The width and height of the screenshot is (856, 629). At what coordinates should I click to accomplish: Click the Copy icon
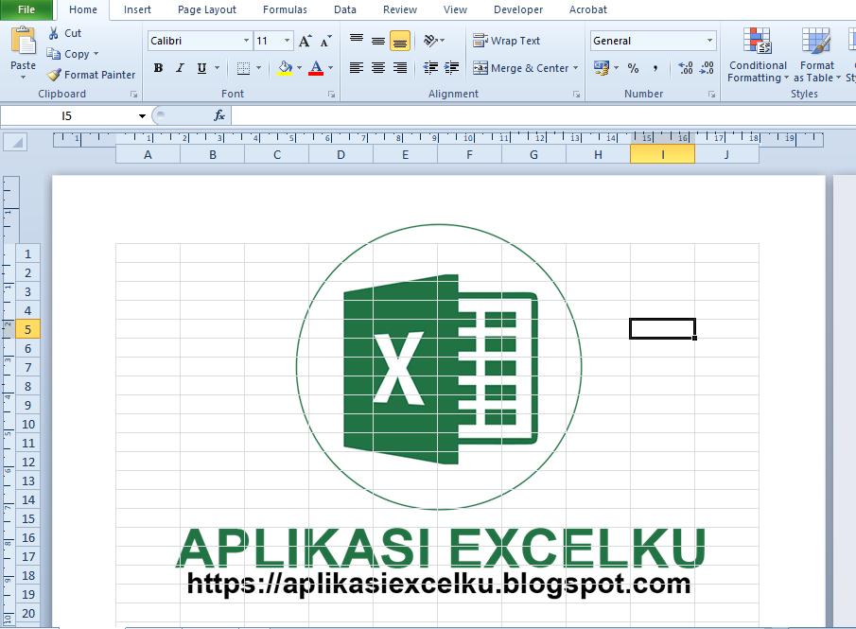54,54
